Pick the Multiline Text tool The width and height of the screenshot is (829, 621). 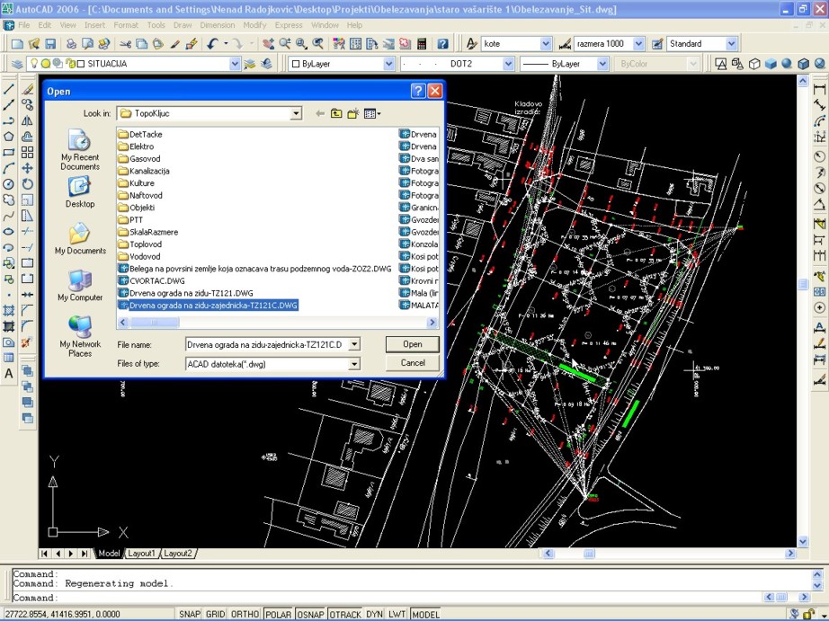pyautogui.click(x=9, y=373)
